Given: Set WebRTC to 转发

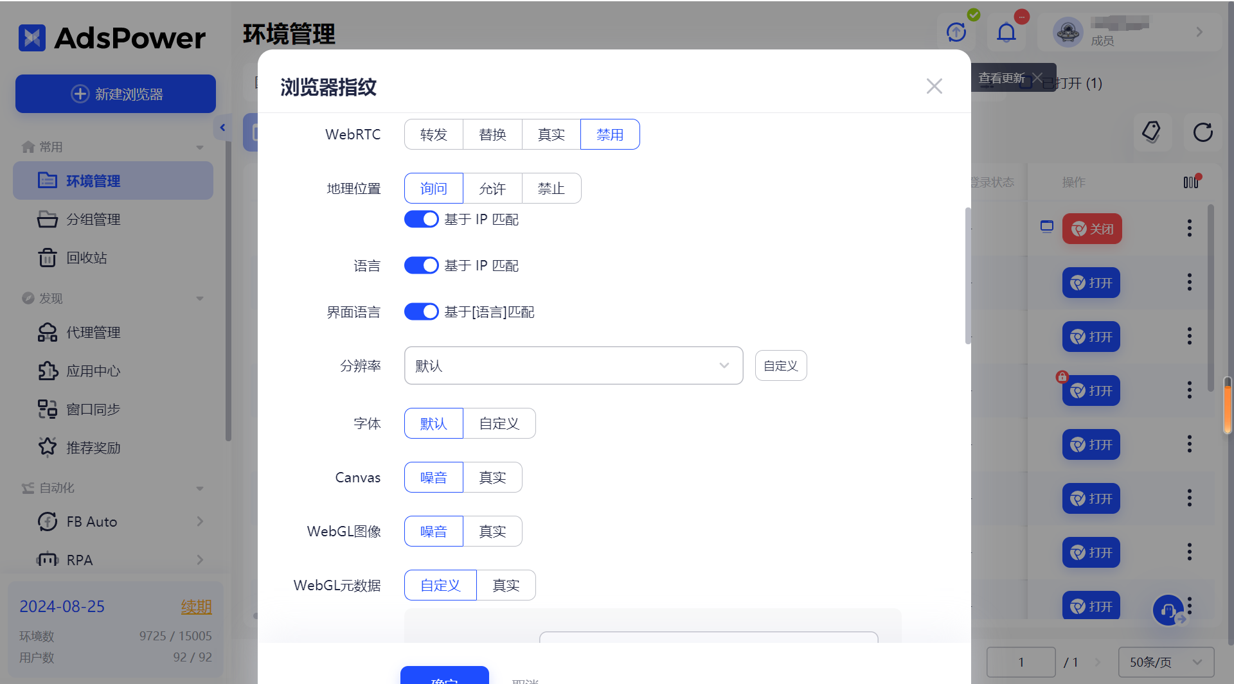Looking at the screenshot, I should click(434, 134).
